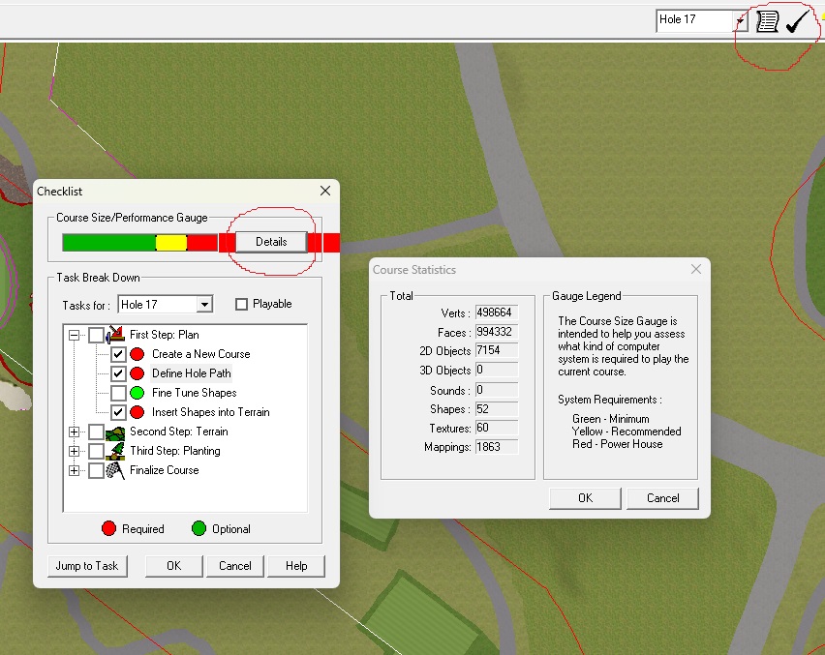825x655 pixels.
Task: Click the Verts value field
Action: click(x=496, y=313)
